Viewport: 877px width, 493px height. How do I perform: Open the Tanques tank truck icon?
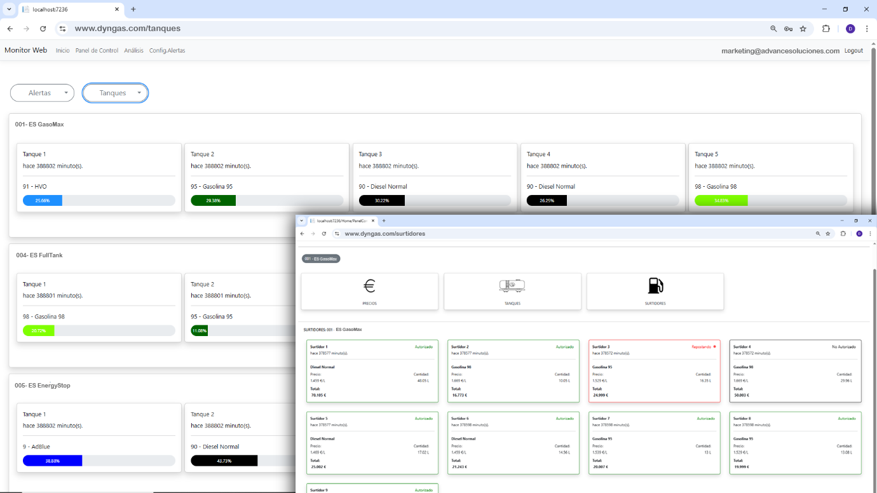pyautogui.click(x=512, y=287)
